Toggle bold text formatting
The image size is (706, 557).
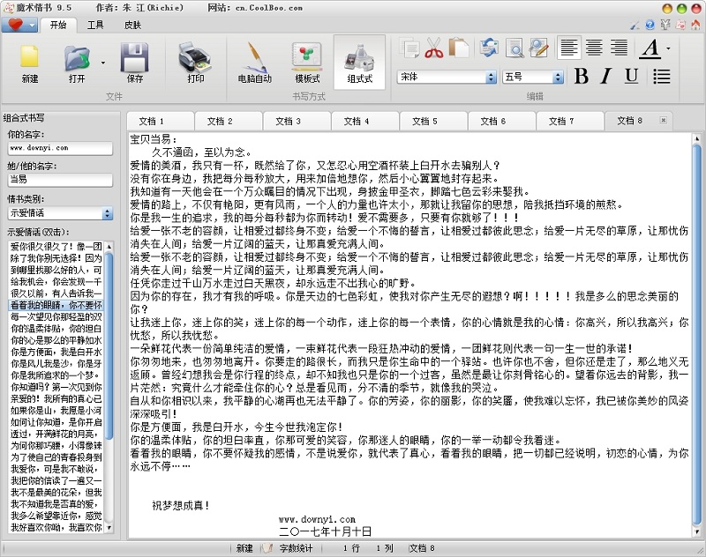[x=581, y=77]
